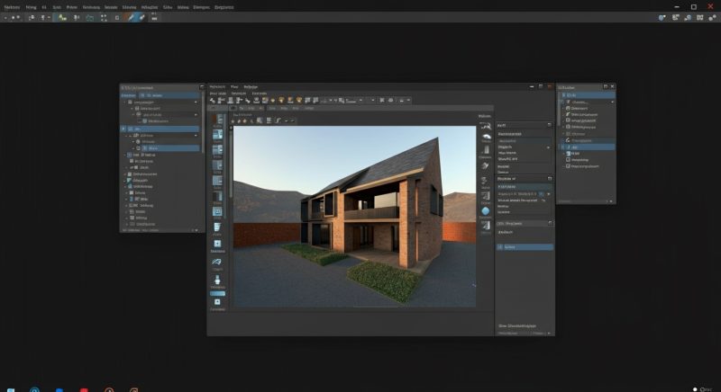Viewport: 721px width, 392px height.
Task: Collapse the first properties section using its header box
Action: (549, 125)
